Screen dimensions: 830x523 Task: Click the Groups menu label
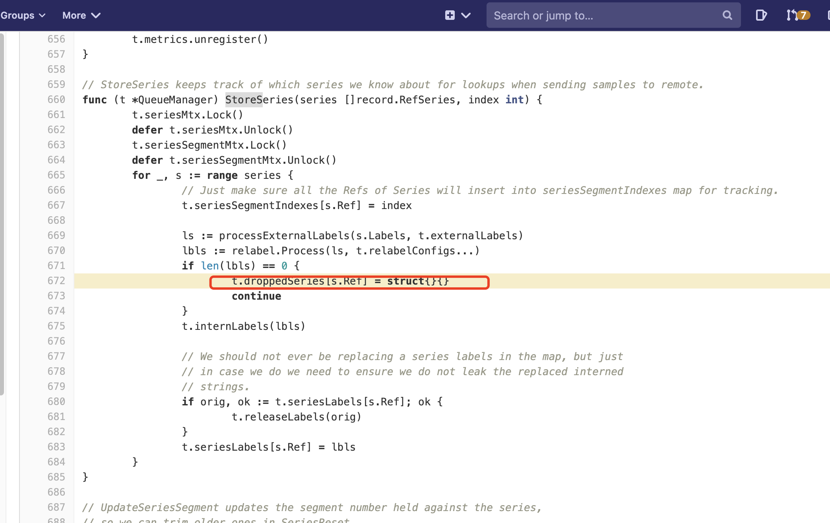click(x=17, y=15)
